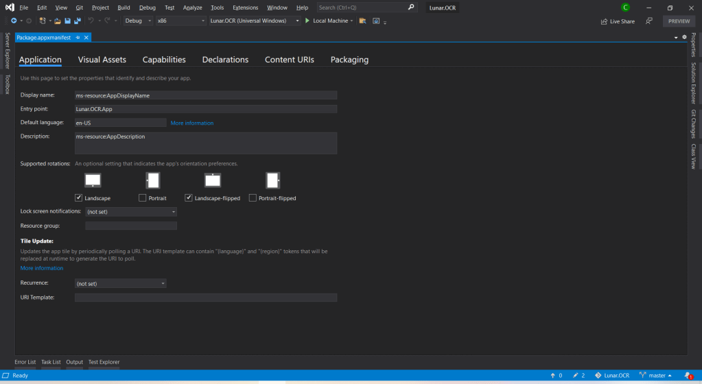Screen dimensions: 702x384
Task: Open the Extensions menu
Action: pyautogui.click(x=245, y=8)
